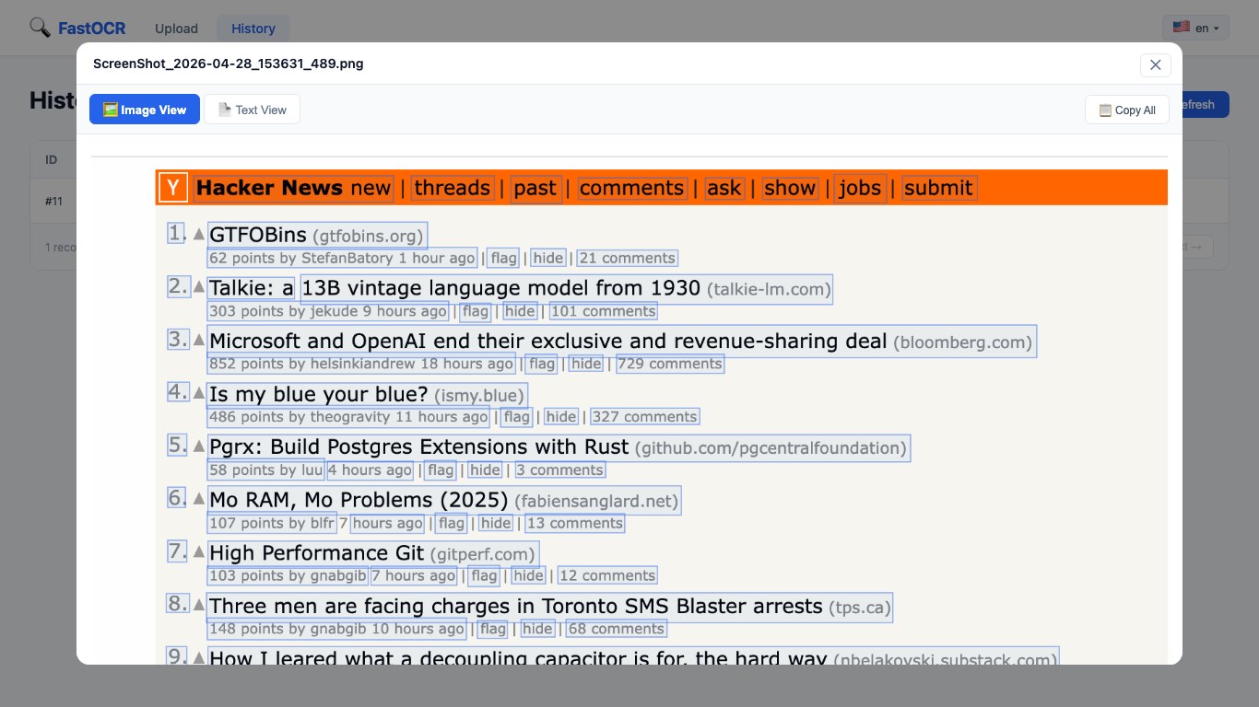Viewport: 1259px width, 707px height.
Task: Select the 'submit' OCR box
Action: tap(938, 188)
